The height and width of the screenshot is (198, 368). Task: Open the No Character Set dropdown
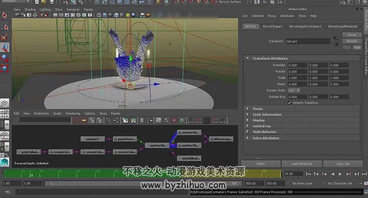coord(340,183)
